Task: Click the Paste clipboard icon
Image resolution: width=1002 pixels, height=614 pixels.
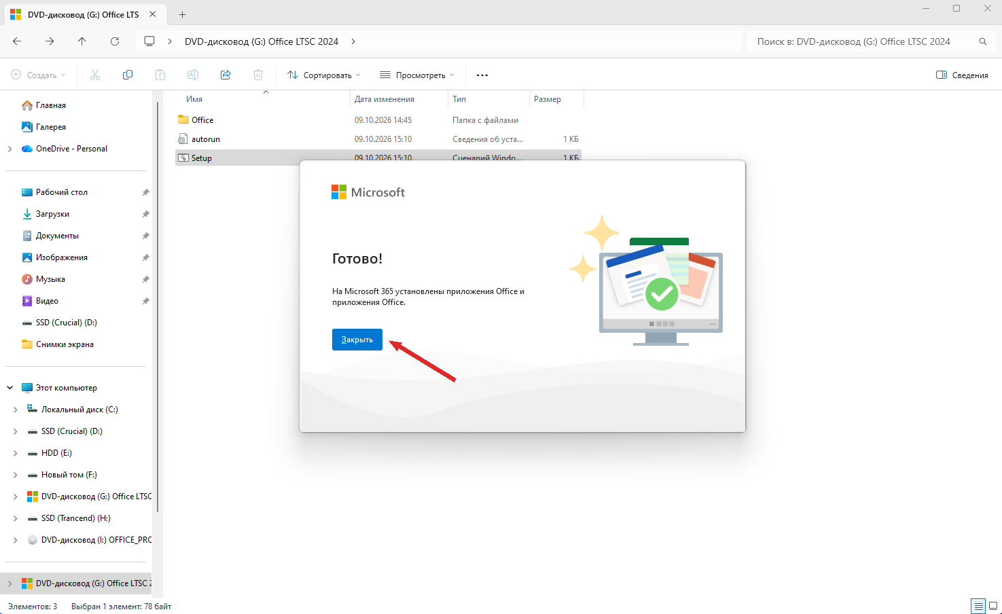Action: click(x=160, y=75)
